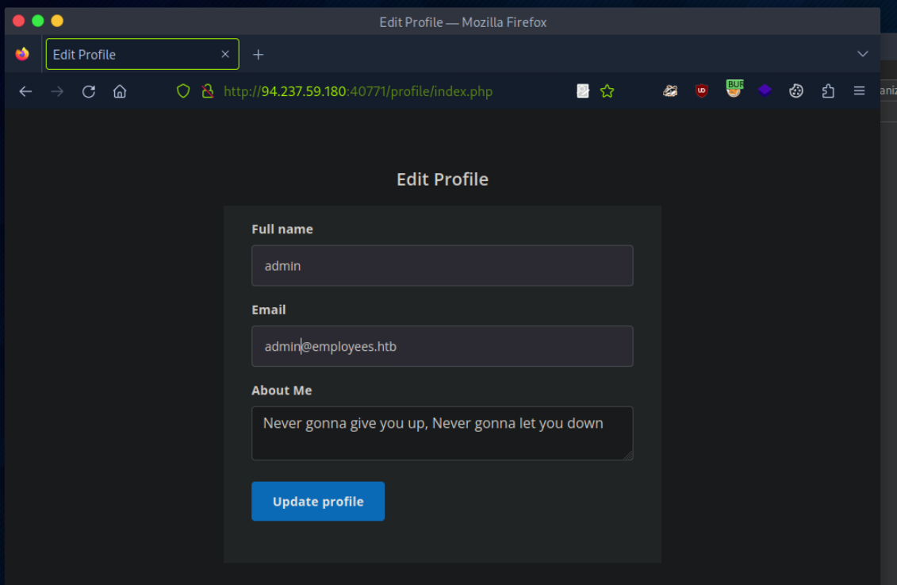
Task: Expand the list all tabs chevron
Action: [x=863, y=54]
